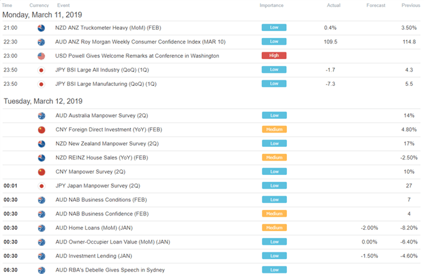Open the AUD Owner-Occupier Loan Value event
This screenshot has height=274, width=424.
pyautogui.click(x=113, y=242)
